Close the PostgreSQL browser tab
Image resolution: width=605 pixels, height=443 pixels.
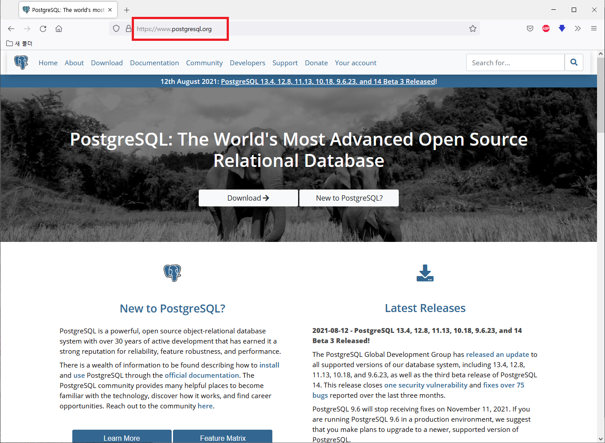point(110,10)
